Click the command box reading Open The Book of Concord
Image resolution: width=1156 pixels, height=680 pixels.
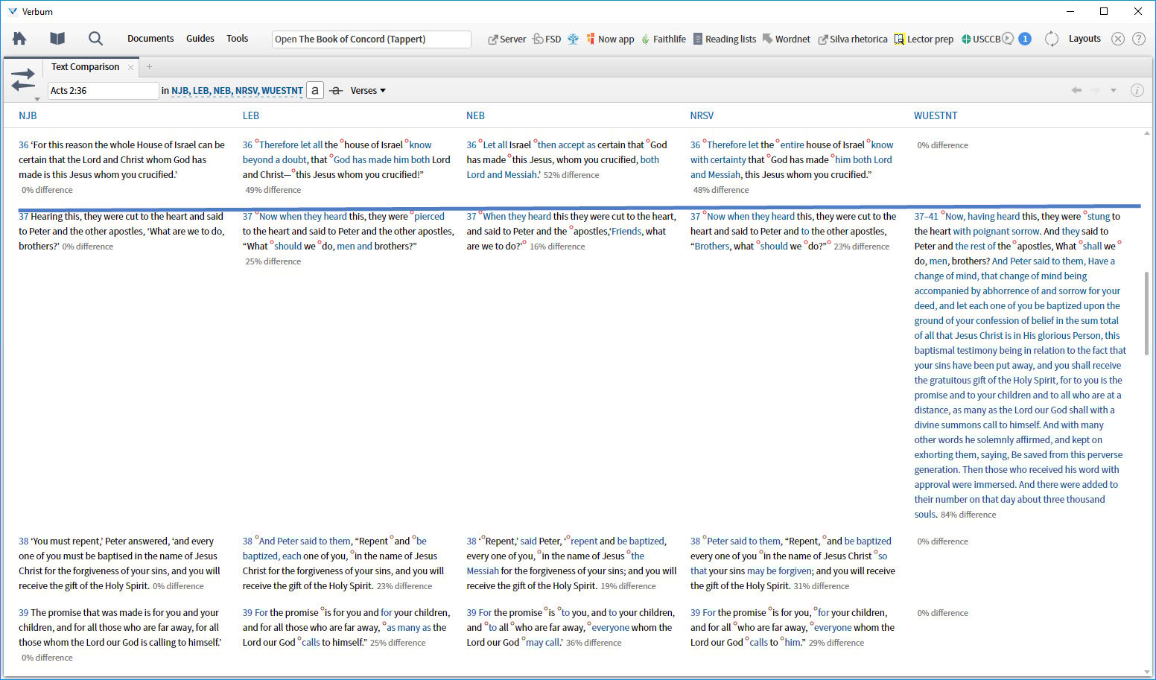coord(370,39)
